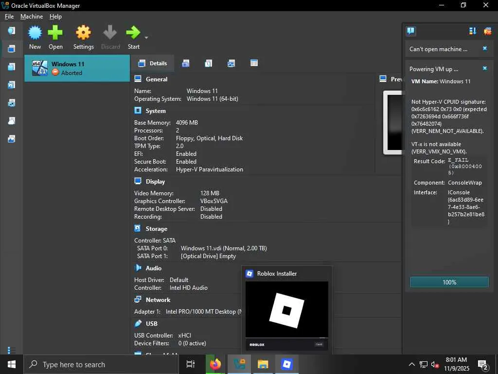Click the fifth left sidebar tool icon
Viewport: 498px width, 374px height.
click(12, 103)
